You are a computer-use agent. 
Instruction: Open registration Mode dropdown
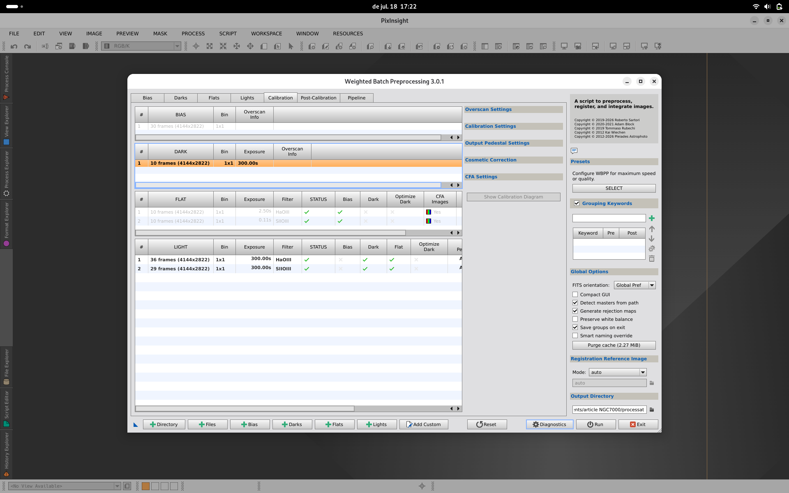click(618, 372)
